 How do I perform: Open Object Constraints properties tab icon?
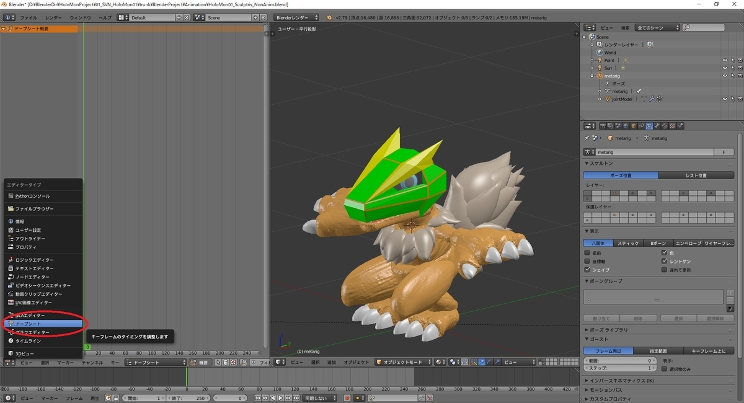(641, 126)
